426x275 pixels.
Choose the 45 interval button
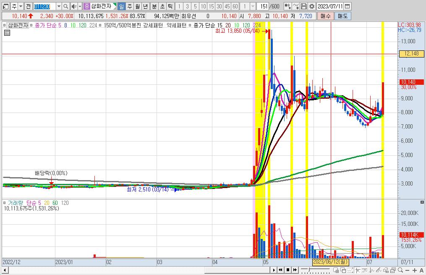click(x=227, y=6)
